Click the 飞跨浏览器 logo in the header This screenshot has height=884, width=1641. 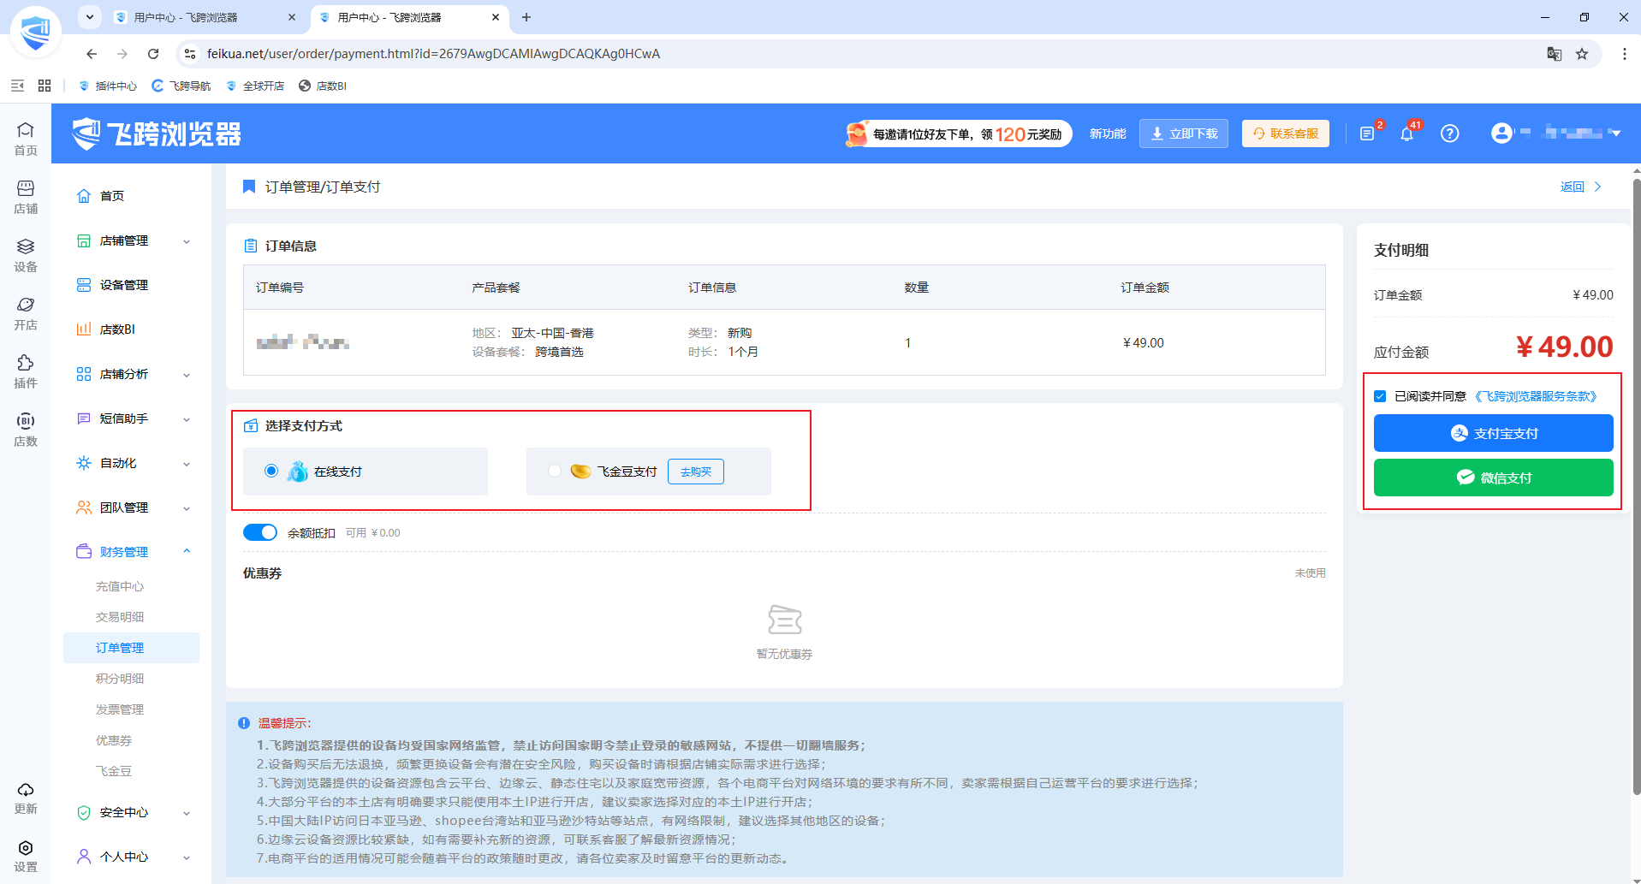click(x=157, y=133)
